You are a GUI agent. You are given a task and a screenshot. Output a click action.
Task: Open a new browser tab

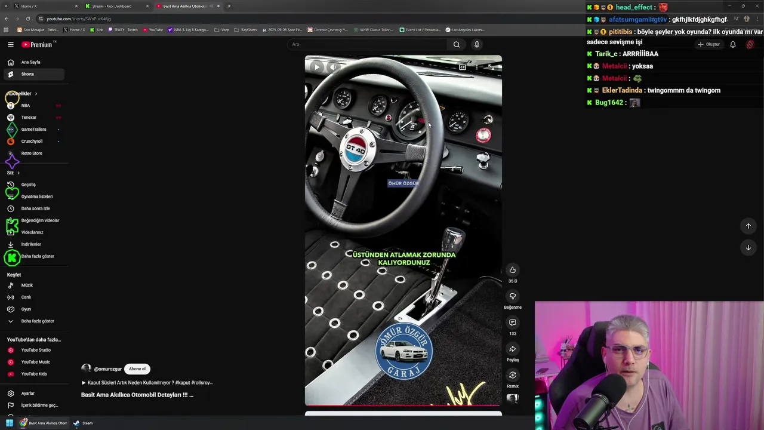[x=229, y=6]
